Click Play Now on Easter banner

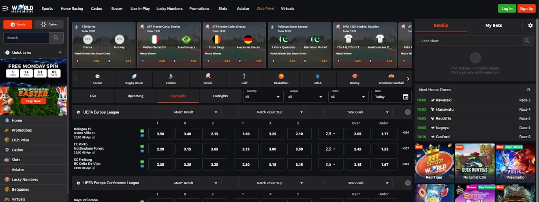[x=33, y=101]
